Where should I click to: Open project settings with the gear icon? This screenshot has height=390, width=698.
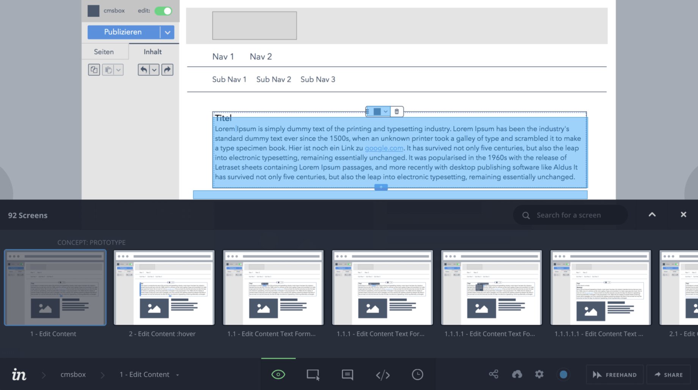pos(539,374)
